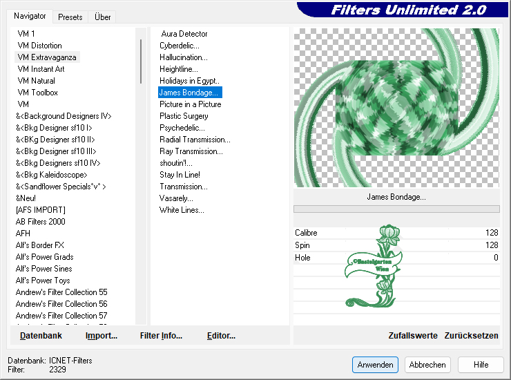
Task: Select VM Toolbox category
Action: [37, 93]
